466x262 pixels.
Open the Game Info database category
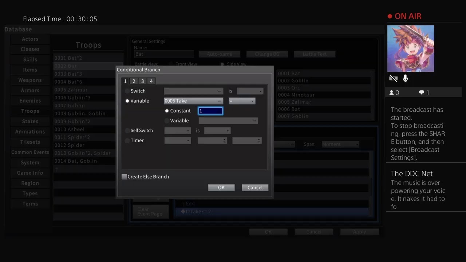click(x=30, y=173)
